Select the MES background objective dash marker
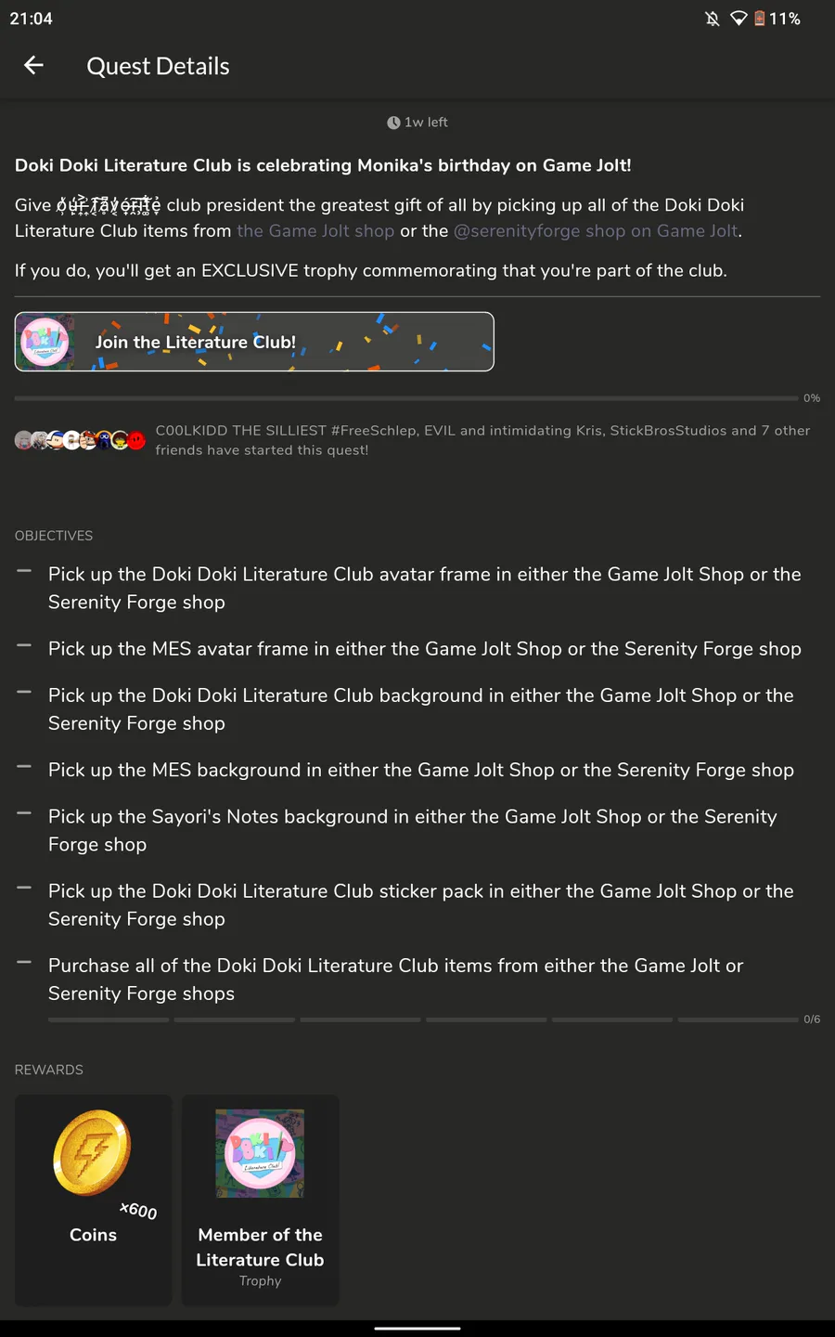The width and height of the screenshot is (835, 1337). coord(24,767)
